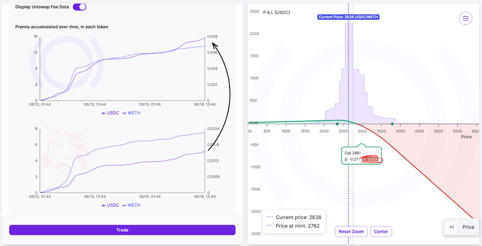Click the Call 2981 tooltip box
This screenshot has height=246, width=482.
[361, 156]
